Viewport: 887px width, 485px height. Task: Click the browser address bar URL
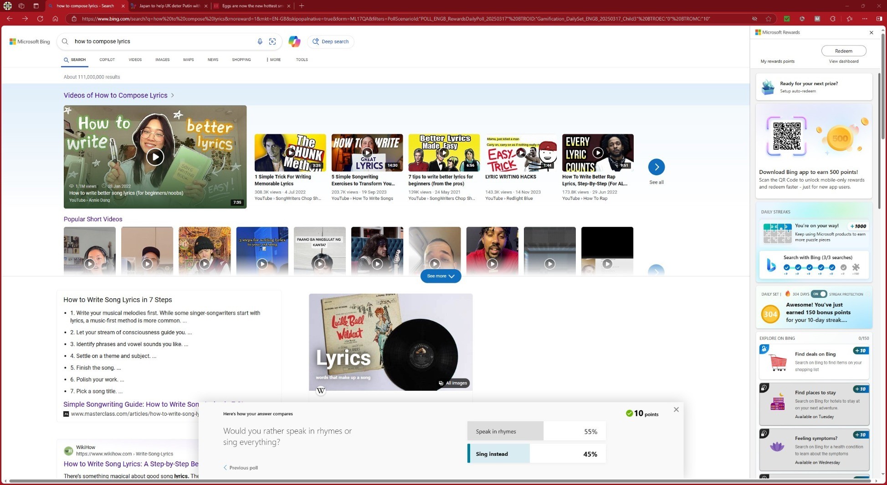point(395,19)
